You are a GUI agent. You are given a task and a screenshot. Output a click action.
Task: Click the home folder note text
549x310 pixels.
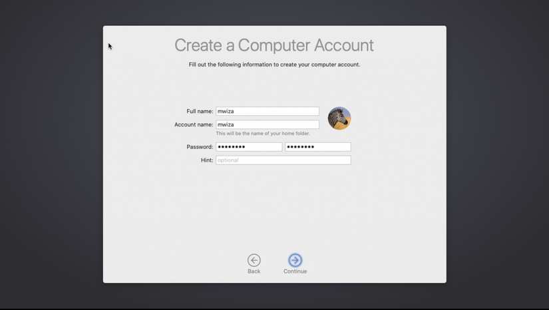(x=263, y=133)
